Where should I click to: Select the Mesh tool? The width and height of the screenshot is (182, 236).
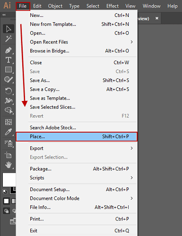point(9,122)
